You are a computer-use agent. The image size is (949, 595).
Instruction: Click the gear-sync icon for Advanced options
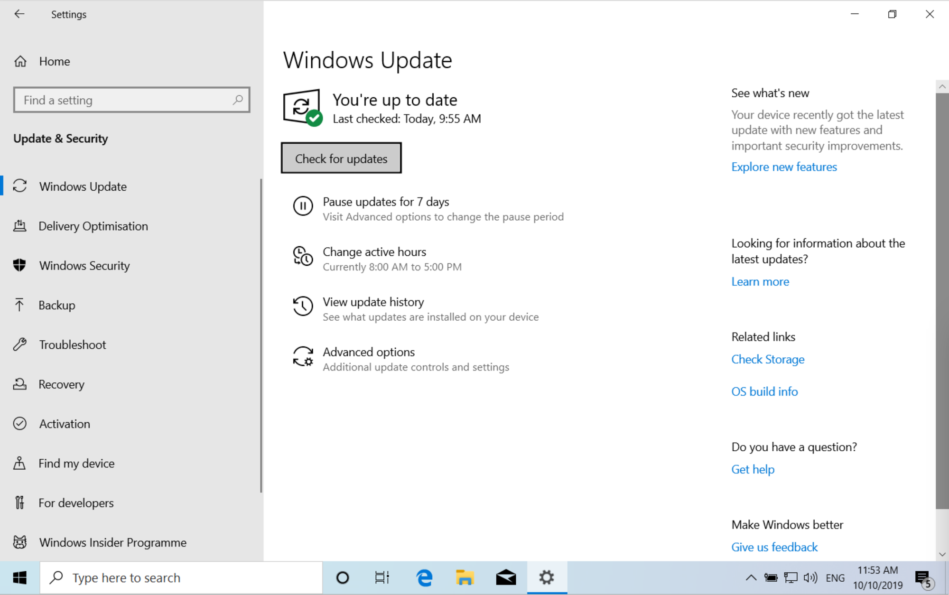coord(303,356)
